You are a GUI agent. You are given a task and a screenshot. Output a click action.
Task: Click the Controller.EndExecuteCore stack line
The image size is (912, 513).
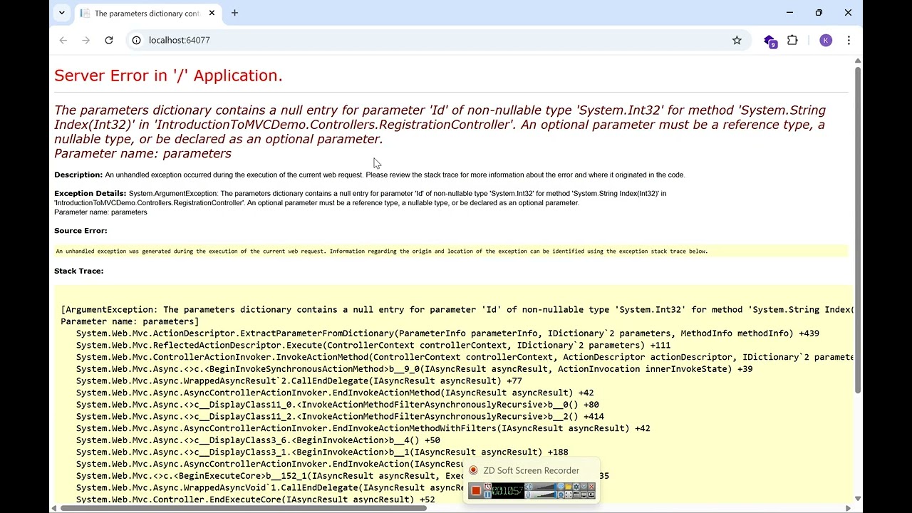click(x=255, y=499)
